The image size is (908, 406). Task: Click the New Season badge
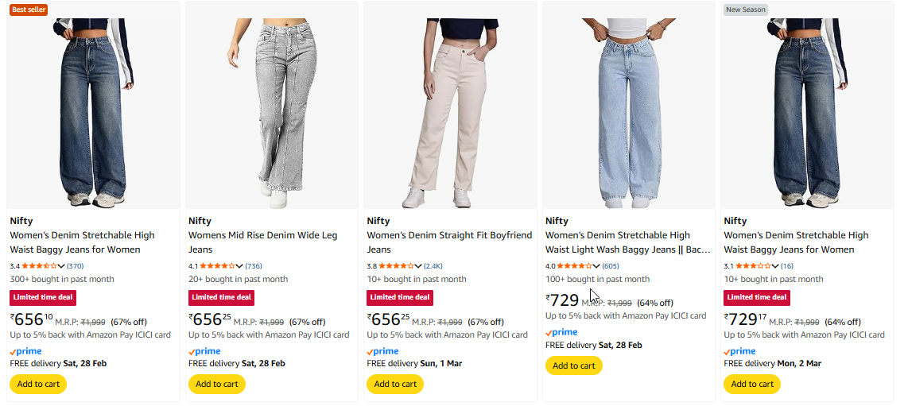coord(745,10)
